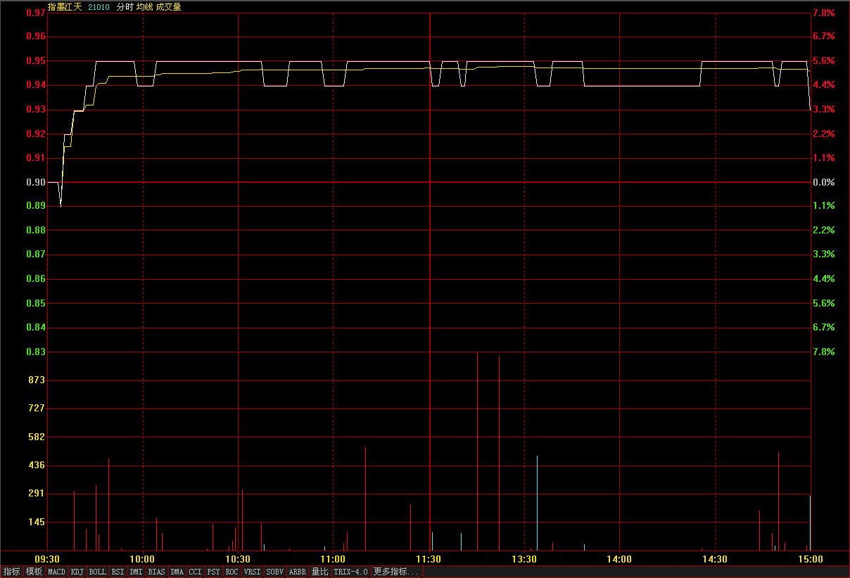Open the ARBR indicator tab
This screenshot has width=850, height=578.
[298, 572]
